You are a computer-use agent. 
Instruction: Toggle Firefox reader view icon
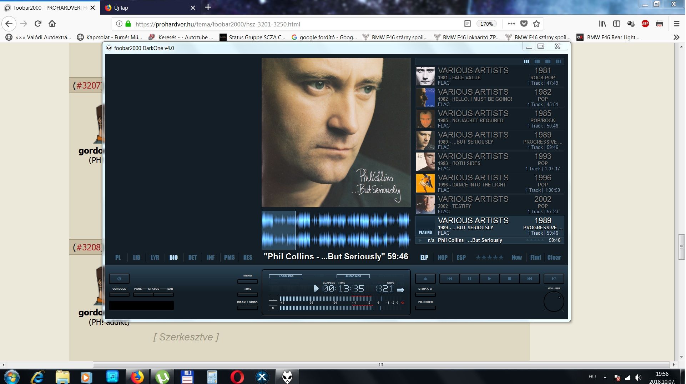[x=467, y=24]
